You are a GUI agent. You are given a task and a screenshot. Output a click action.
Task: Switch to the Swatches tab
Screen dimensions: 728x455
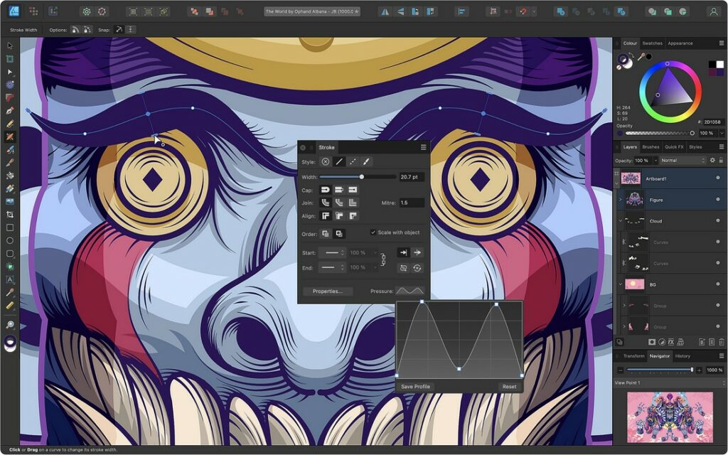point(652,43)
